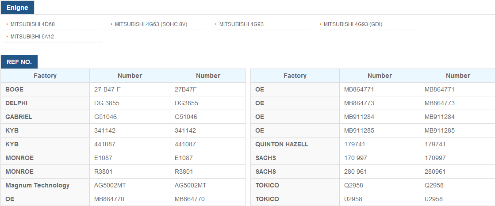
Task: Select TOKICO reference number Q2958
Action: point(353,185)
